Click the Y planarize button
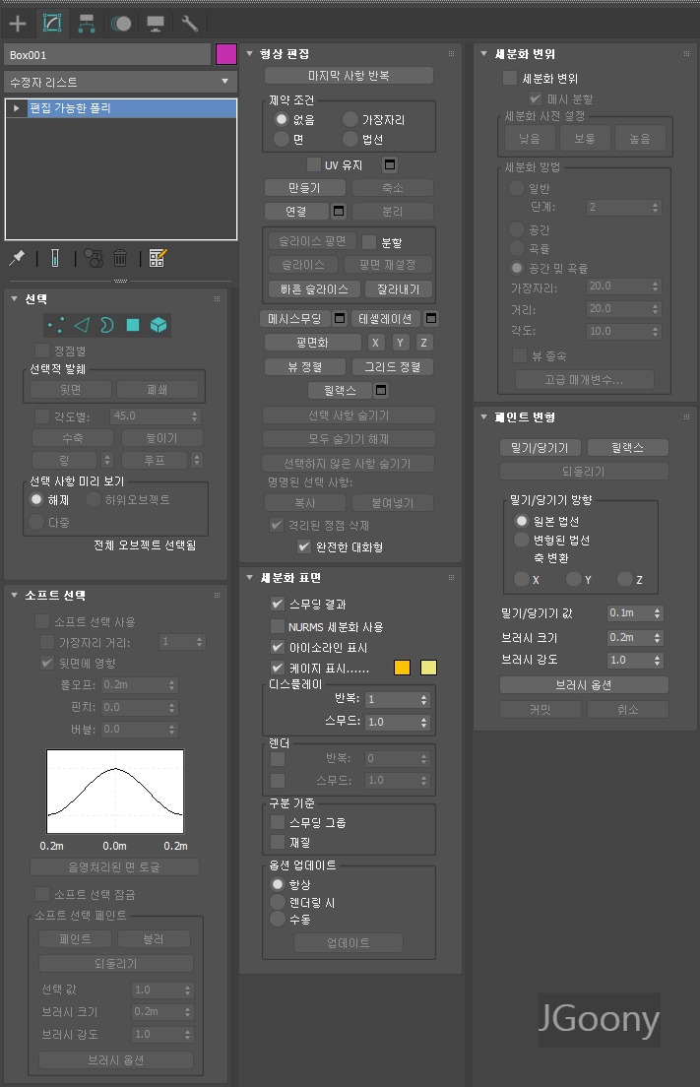The height and width of the screenshot is (1087, 700). (400, 343)
